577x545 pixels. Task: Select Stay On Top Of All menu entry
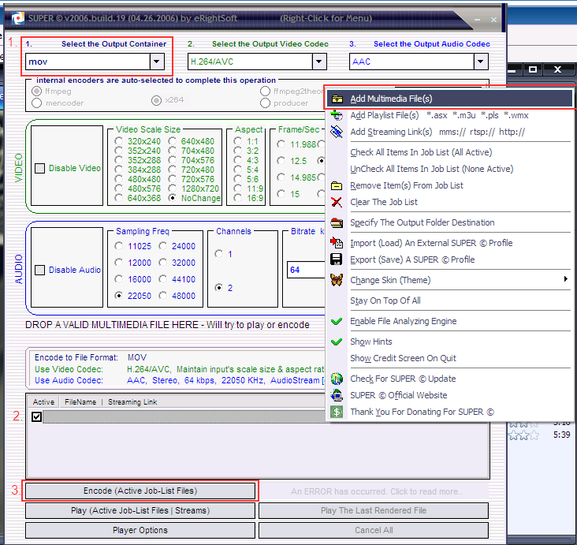pyautogui.click(x=385, y=300)
